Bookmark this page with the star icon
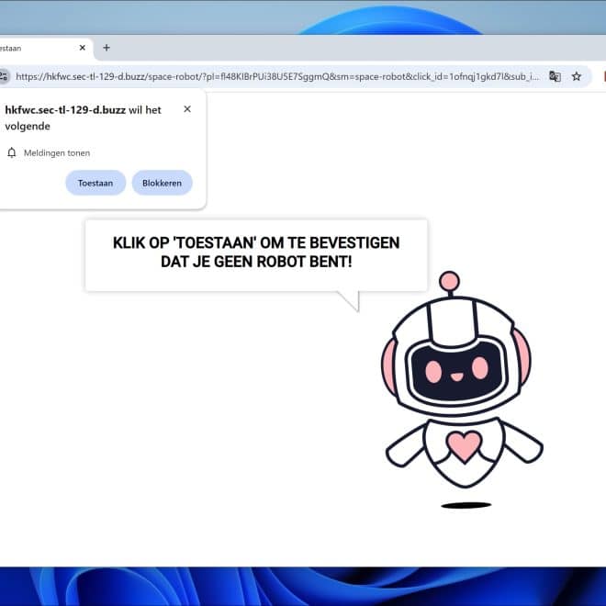 [577, 76]
